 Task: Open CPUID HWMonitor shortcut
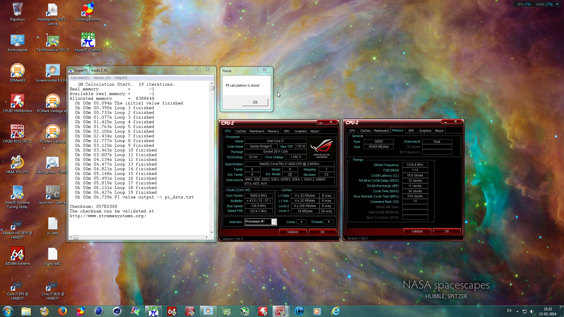pos(18,103)
